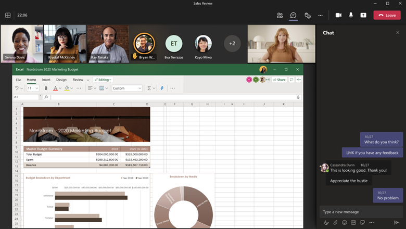
Task: Click the fx insert function icon
Action: [46, 97]
